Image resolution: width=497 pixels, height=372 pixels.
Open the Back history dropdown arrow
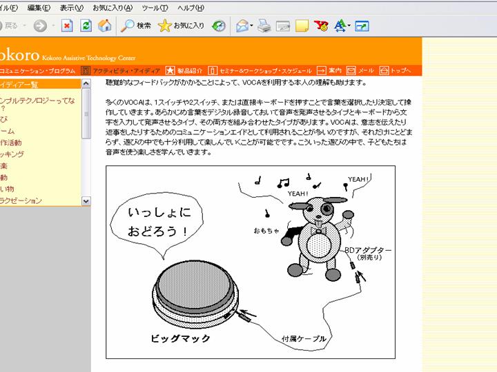[24, 25]
